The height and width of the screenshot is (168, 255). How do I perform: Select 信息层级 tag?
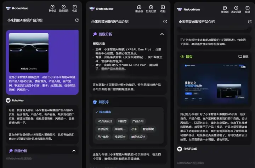click(103, 129)
